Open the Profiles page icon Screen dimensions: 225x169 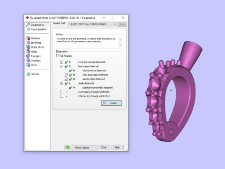pyautogui.click(x=29, y=74)
